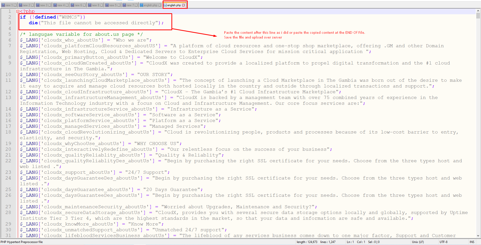Switch to the 'new 2' tab
481x245 pixels.
[x=26, y=5]
